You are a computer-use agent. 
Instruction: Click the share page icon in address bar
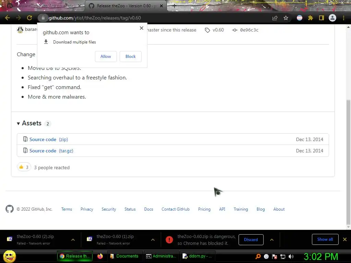click(x=275, y=18)
